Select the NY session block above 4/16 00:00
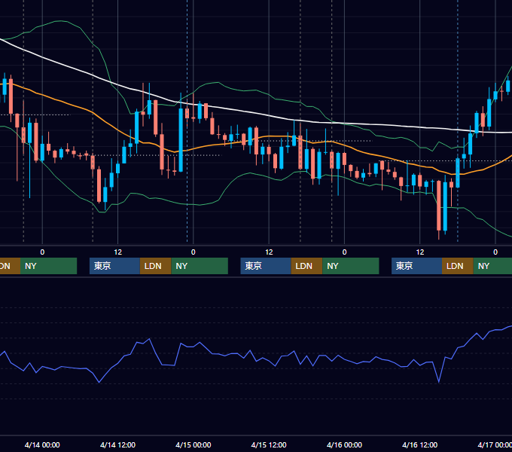 351,266
